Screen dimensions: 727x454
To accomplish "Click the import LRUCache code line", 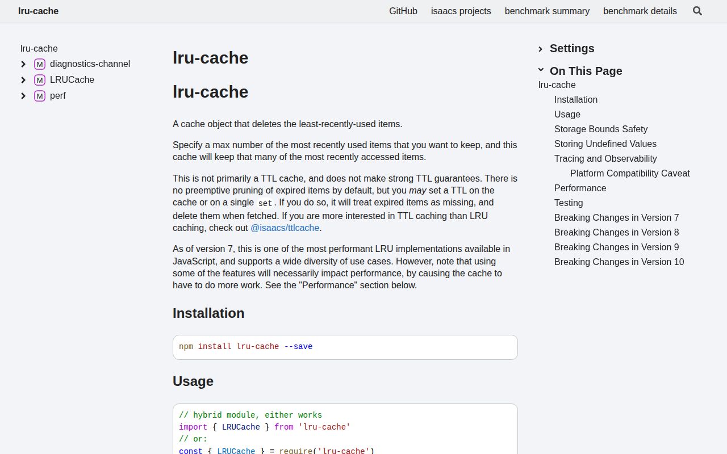I will point(265,427).
